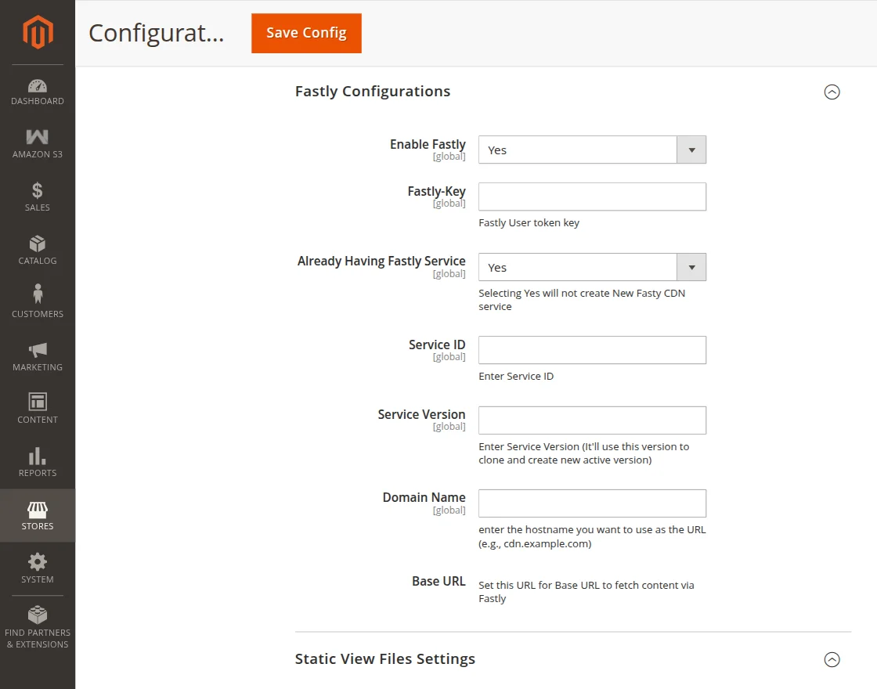This screenshot has width=877, height=689.
Task: Collapse the Fastly Configurations section
Action: coord(832,92)
